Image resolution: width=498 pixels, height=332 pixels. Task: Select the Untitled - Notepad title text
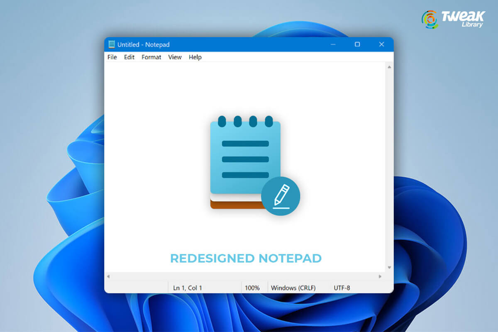pyautogui.click(x=143, y=44)
